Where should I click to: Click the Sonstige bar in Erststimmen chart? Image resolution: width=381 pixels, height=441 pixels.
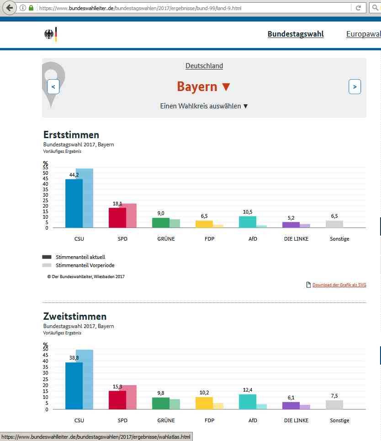[x=334, y=224]
